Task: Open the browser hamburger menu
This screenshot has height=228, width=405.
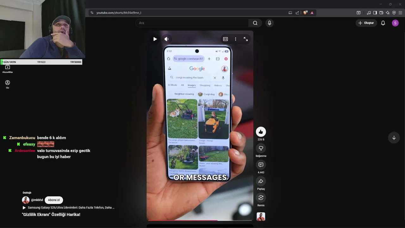Action: pyautogui.click(x=401, y=13)
